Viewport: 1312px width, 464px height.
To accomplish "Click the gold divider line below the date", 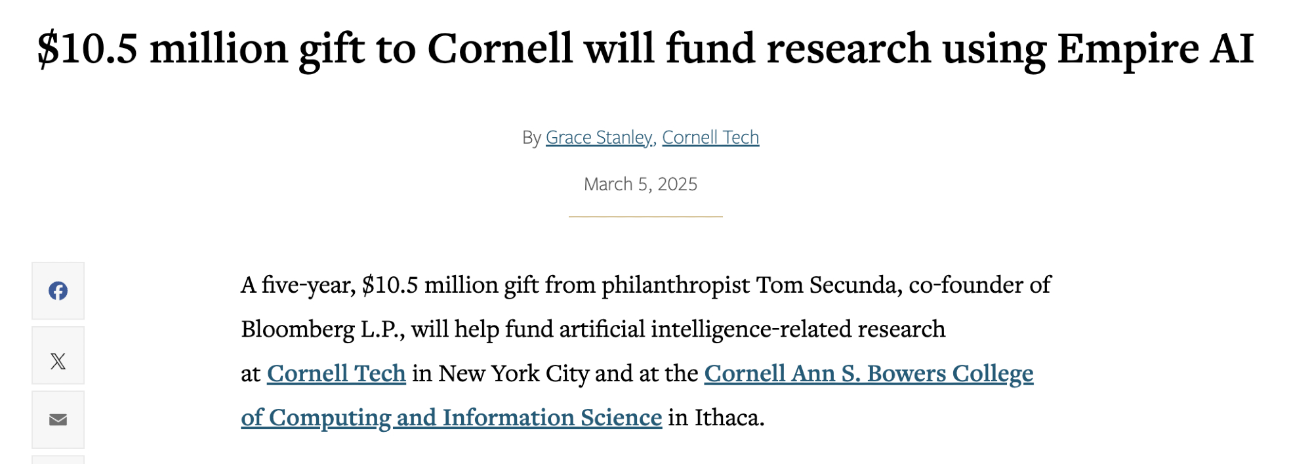I will [646, 217].
